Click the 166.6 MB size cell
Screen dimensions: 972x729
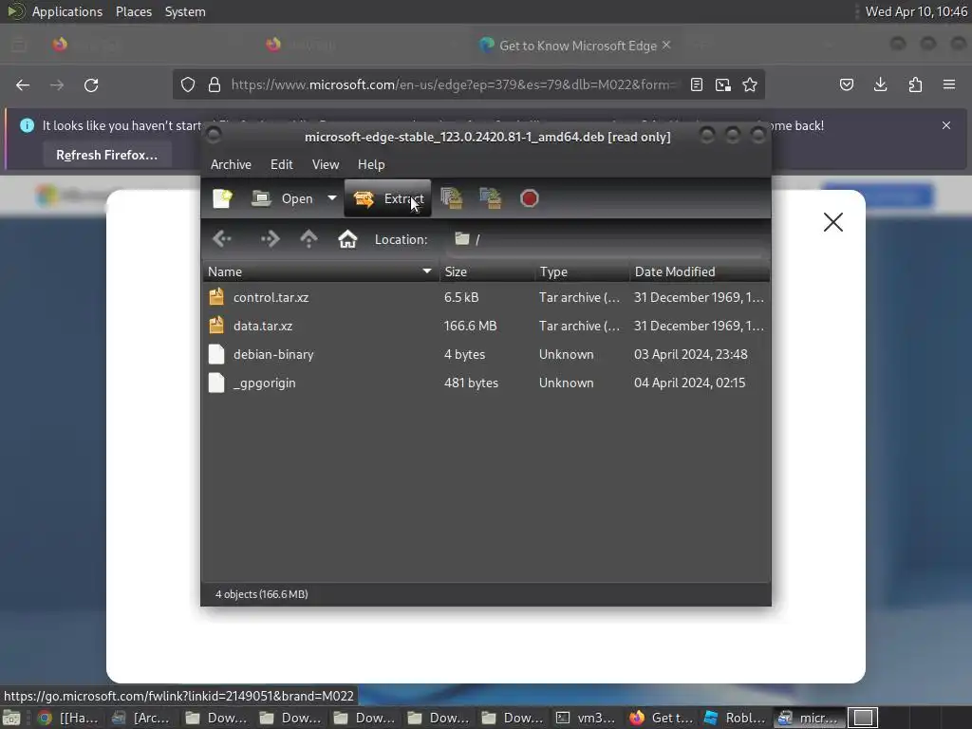click(x=471, y=326)
